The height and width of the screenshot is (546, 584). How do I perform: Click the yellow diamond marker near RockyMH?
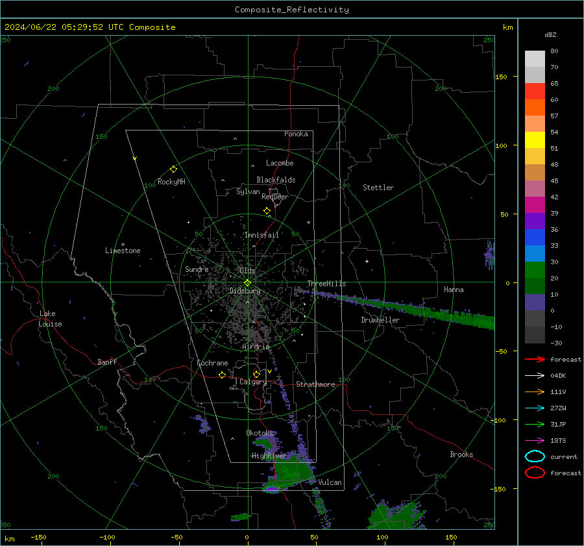173,169
